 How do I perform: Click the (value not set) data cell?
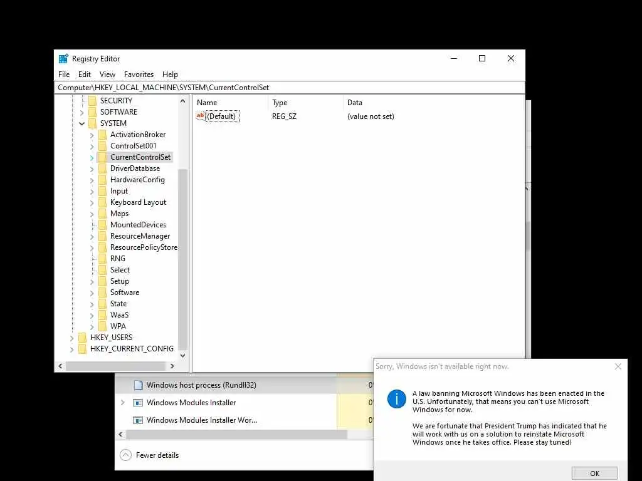(x=371, y=116)
